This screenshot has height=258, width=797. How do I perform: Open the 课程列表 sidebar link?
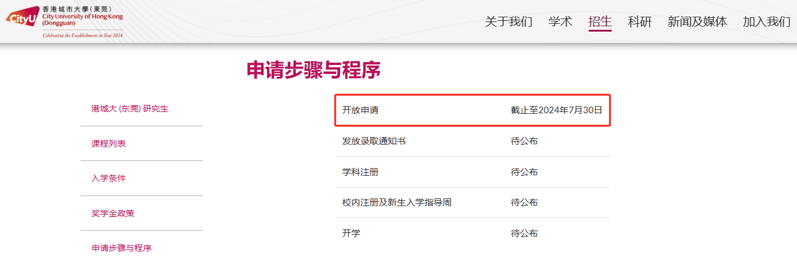(109, 144)
